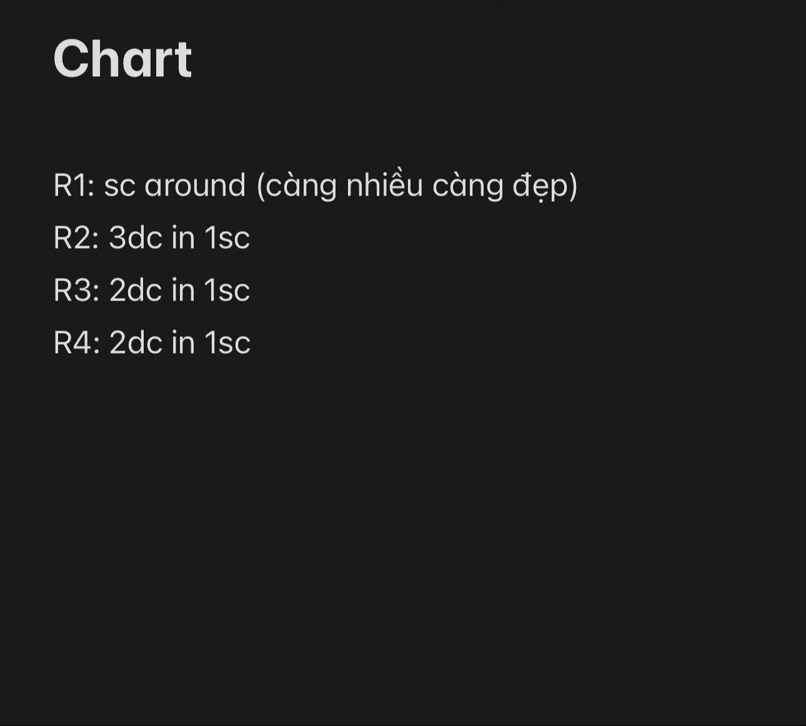Screen dimensions: 806x726
Task: Click the word "nhiều" in the R1 line
Action: click(x=384, y=186)
